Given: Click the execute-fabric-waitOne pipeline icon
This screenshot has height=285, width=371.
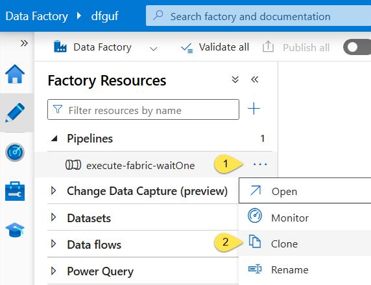Looking at the screenshot, I should [73, 165].
